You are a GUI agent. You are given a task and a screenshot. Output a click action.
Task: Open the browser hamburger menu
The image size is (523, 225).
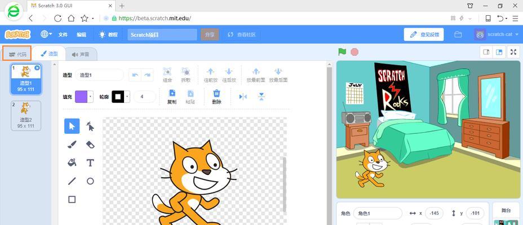pyautogui.click(x=515, y=19)
